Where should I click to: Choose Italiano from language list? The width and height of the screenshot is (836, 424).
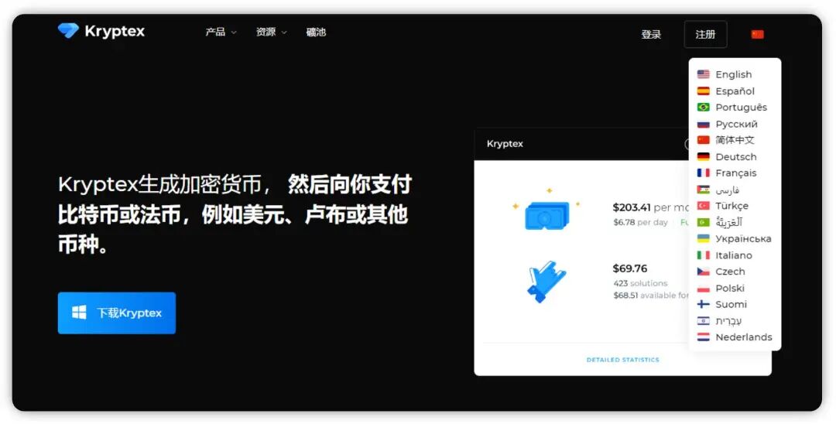[x=734, y=255]
